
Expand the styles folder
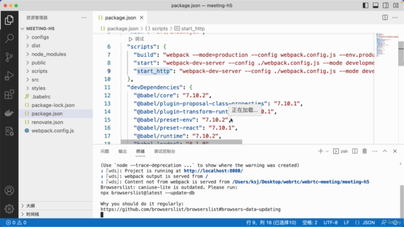pos(56,88)
